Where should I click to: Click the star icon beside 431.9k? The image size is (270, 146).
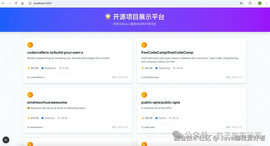(142, 68)
